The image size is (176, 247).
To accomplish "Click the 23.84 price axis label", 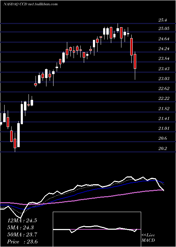I will point(164,59).
